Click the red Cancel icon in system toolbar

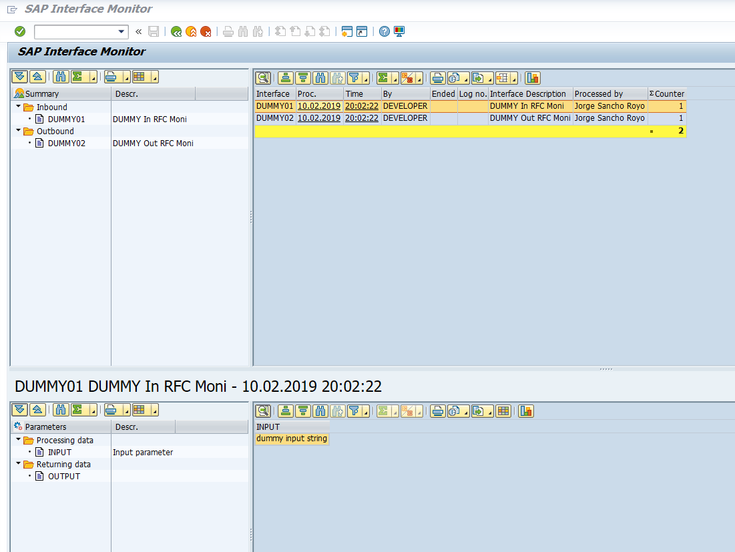pyautogui.click(x=206, y=31)
